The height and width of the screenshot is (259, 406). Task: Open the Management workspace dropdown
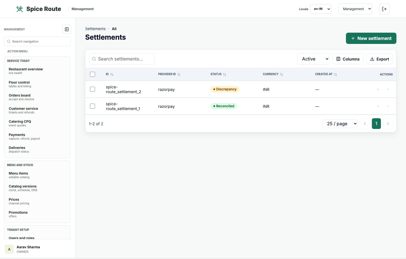[x=355, y=9]
